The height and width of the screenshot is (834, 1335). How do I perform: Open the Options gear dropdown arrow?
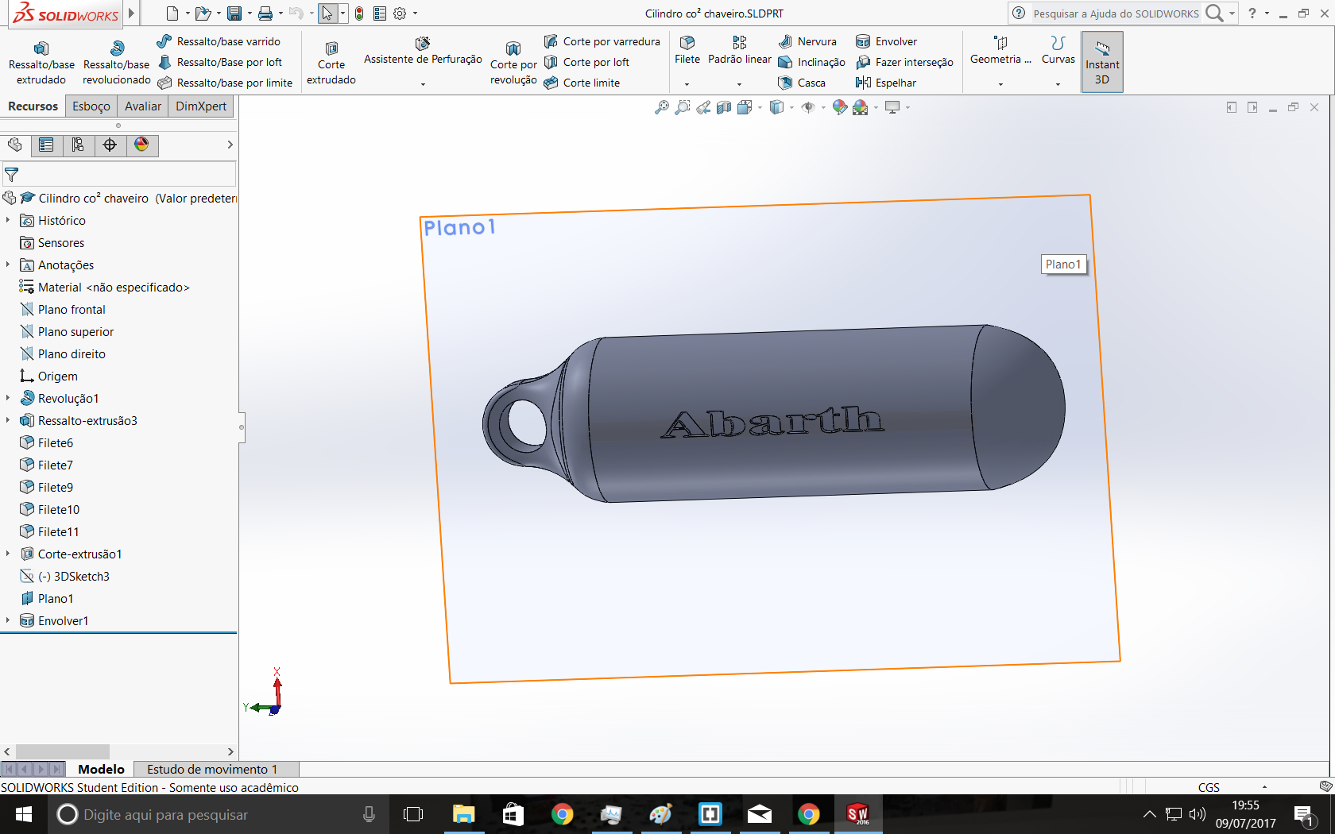pos(415,14)
